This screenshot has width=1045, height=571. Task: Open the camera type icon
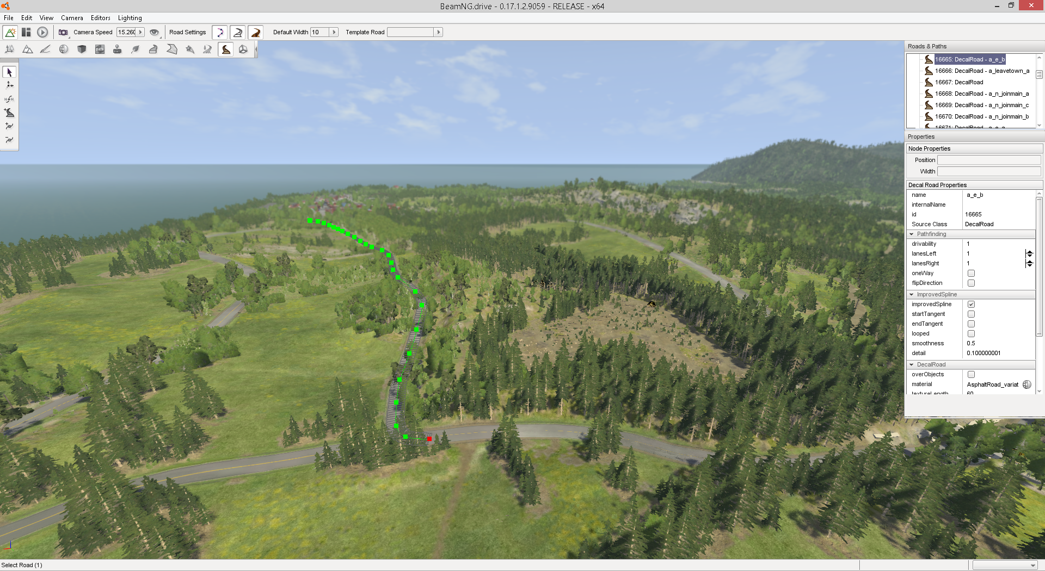(63, 32)
